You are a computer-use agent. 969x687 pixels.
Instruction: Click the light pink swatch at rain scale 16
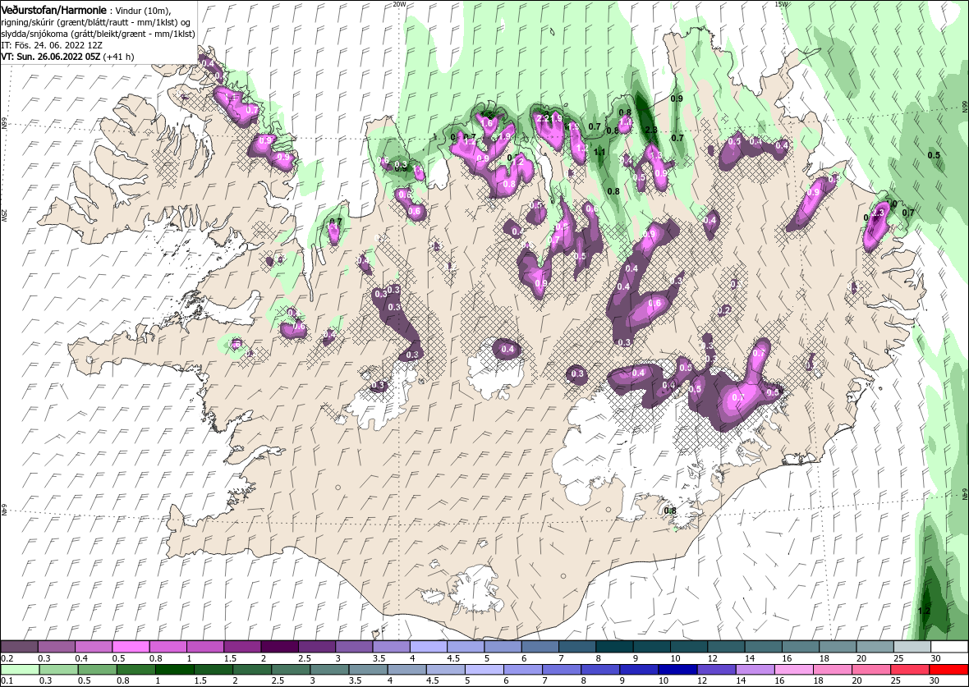coord(794,670)
